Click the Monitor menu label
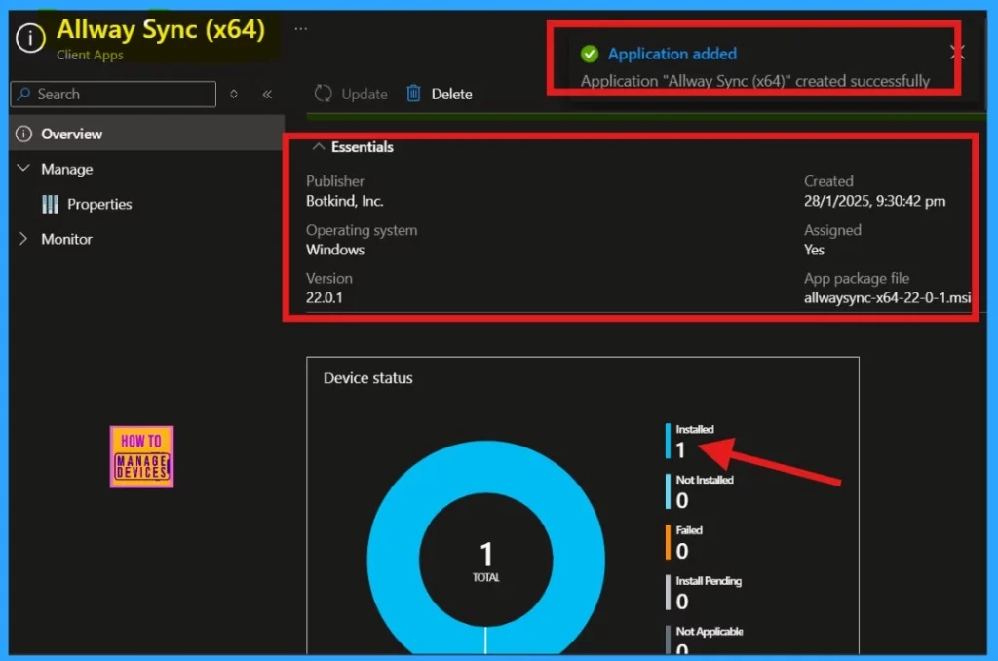This screenshot has height=661, width=998. pyautogui.click(x=67, y=240)
